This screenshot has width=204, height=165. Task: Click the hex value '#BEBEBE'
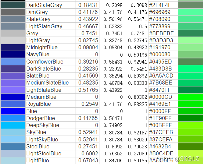(x=161, y=33)
